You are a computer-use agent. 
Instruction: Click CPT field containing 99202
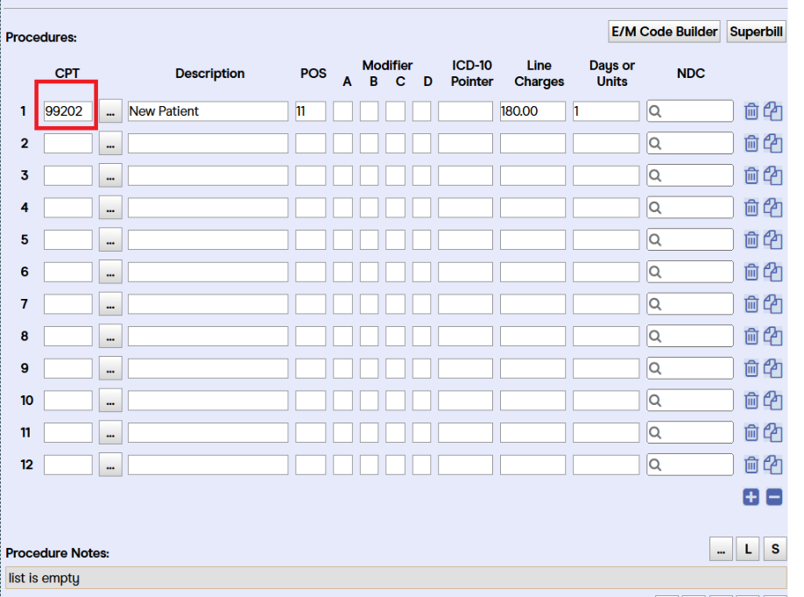[x=67, y=111]
